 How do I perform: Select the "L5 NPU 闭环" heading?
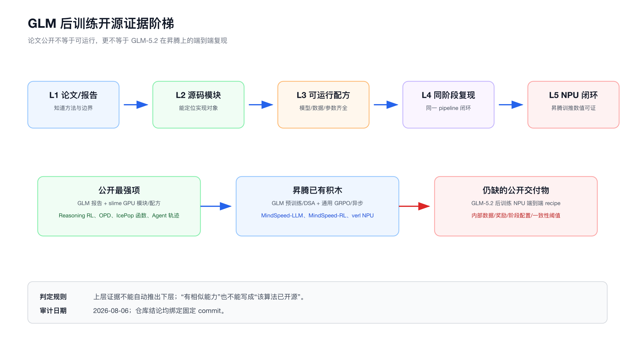click(573, 95)
